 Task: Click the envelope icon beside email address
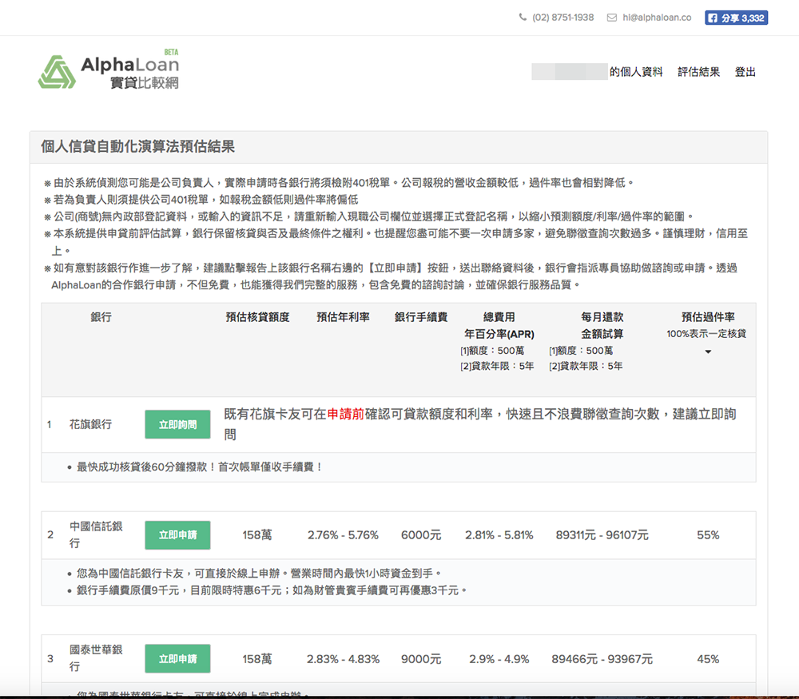click(x=612, y=18)
